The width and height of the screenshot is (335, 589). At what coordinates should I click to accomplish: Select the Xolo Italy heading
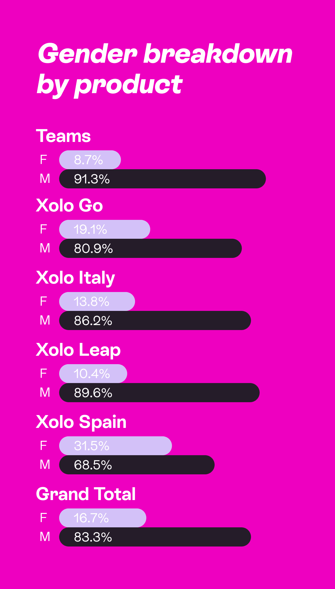pyautogui.click(x=75, y=278)
